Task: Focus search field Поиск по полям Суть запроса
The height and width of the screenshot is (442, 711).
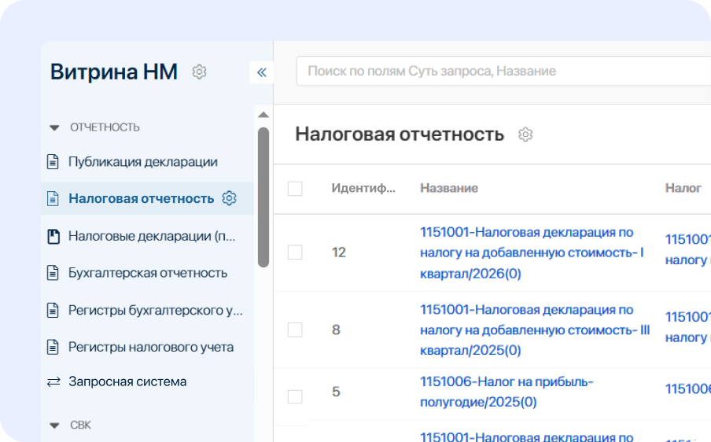Action: point(503,71)
